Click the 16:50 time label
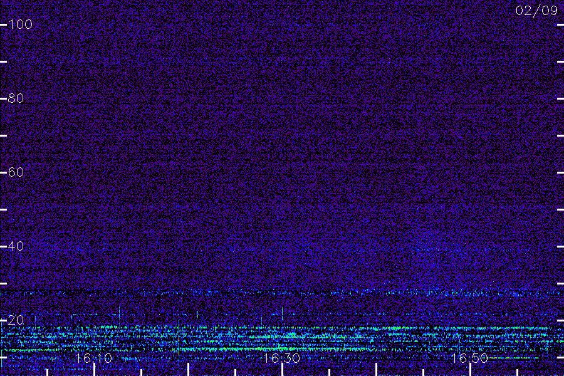The width and height of the screenshot is (564, 376). click(469, 358)
